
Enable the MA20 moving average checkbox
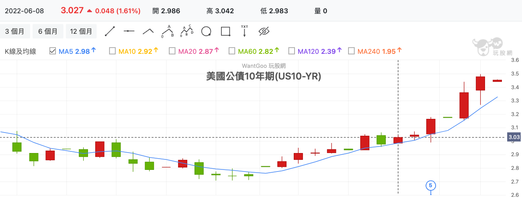pos(172,51)
